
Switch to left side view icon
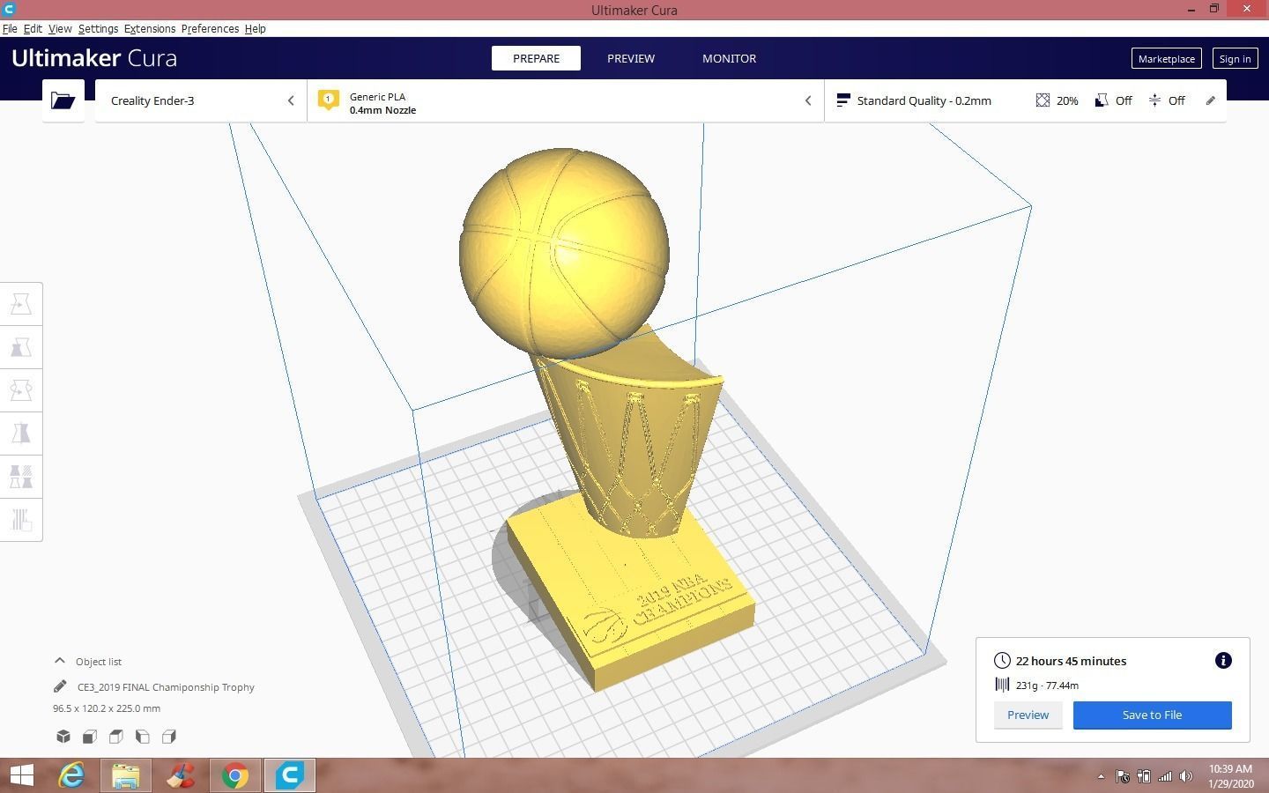click(x=143, y=737)
